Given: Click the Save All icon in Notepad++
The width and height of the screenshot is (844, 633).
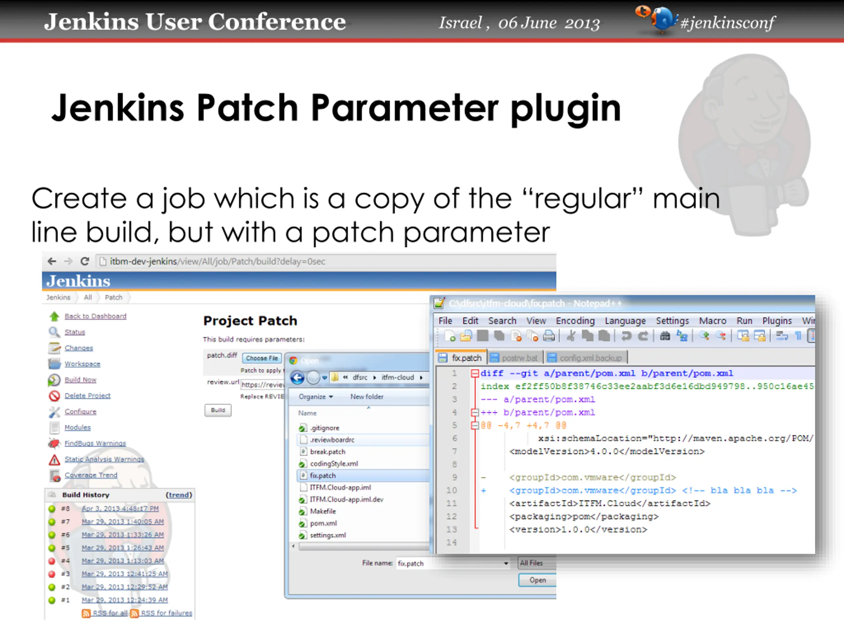Looking at the screenshot, I should [x=499, y=336].
